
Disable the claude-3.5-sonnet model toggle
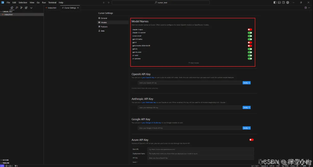250,33
